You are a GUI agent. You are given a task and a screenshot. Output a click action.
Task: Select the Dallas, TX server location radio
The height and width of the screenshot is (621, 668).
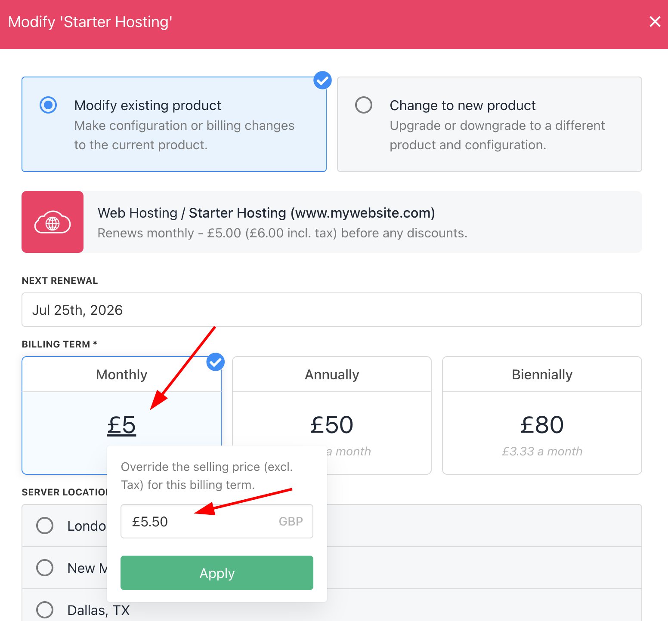45,610
